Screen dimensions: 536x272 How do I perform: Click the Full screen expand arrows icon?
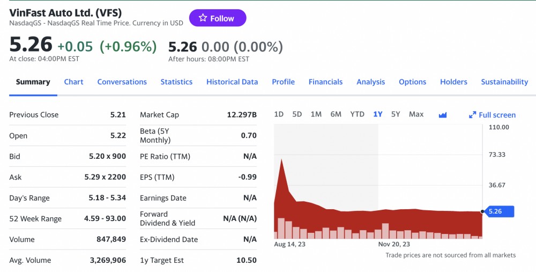pos(472,115)
